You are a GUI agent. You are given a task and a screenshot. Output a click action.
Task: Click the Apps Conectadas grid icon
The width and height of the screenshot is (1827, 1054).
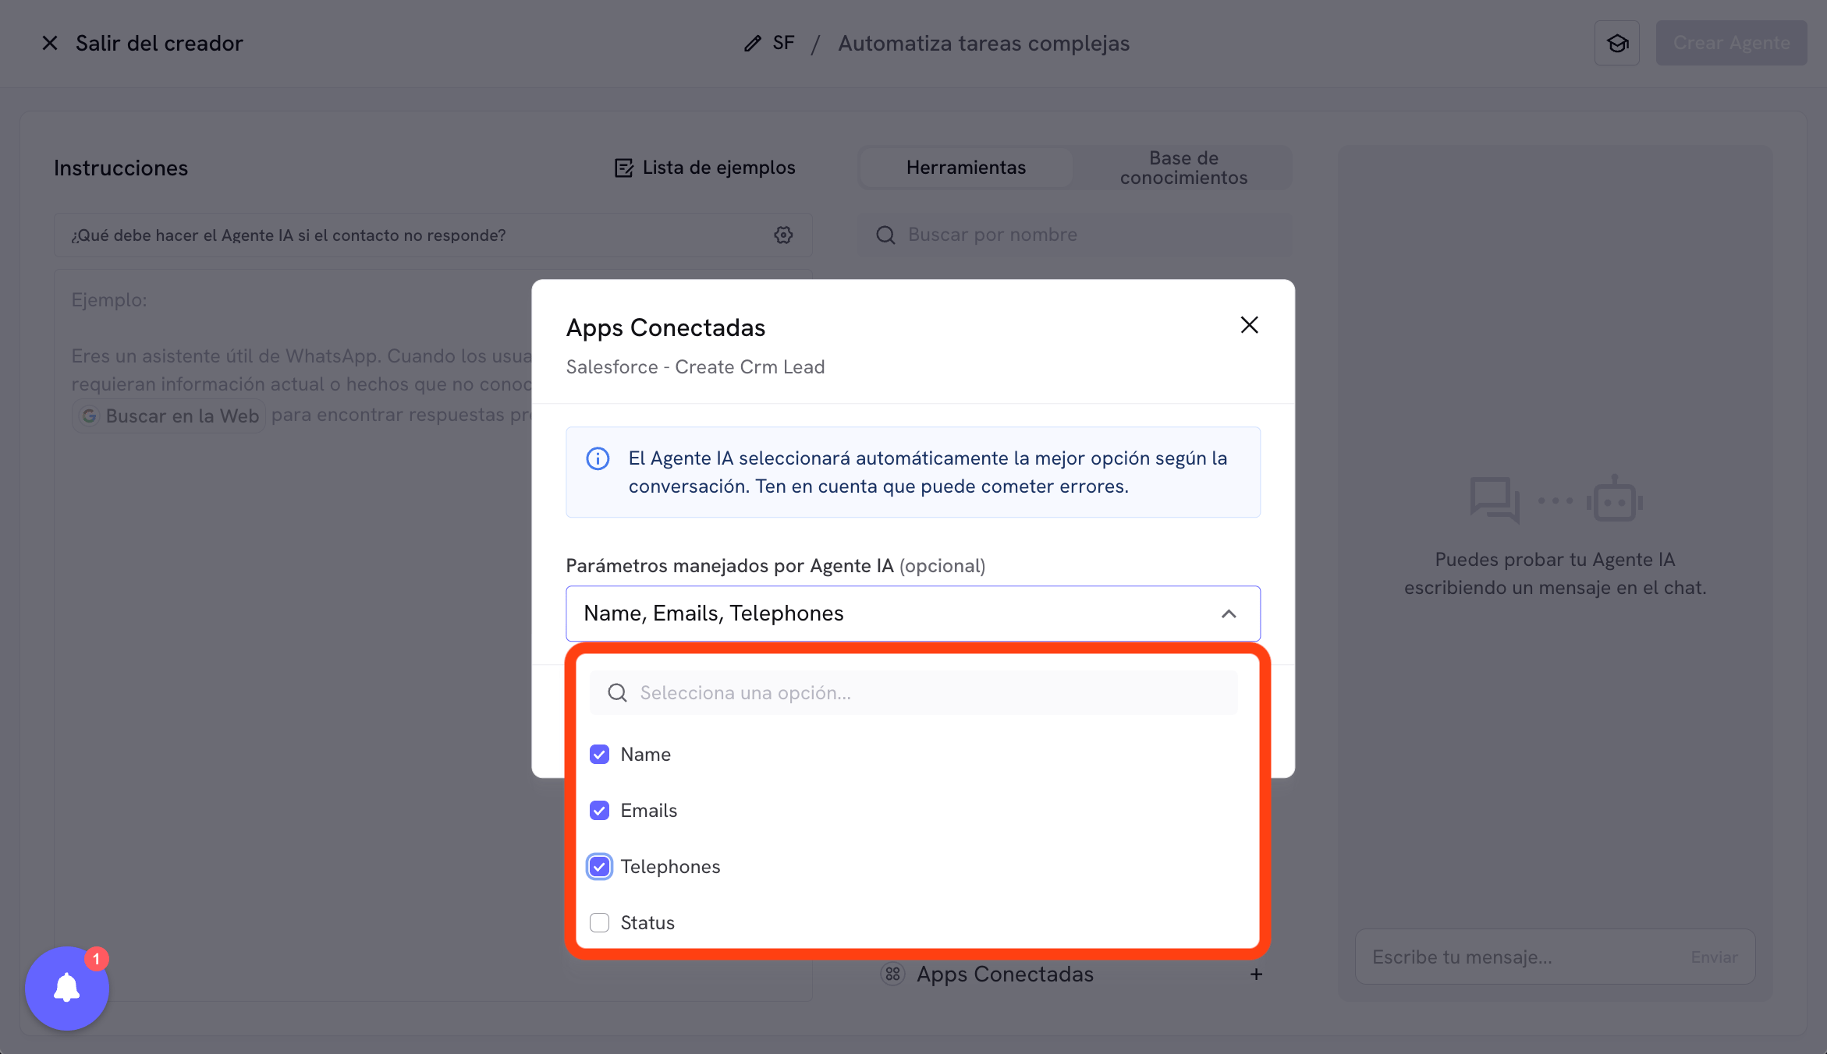tap(892, 974)
